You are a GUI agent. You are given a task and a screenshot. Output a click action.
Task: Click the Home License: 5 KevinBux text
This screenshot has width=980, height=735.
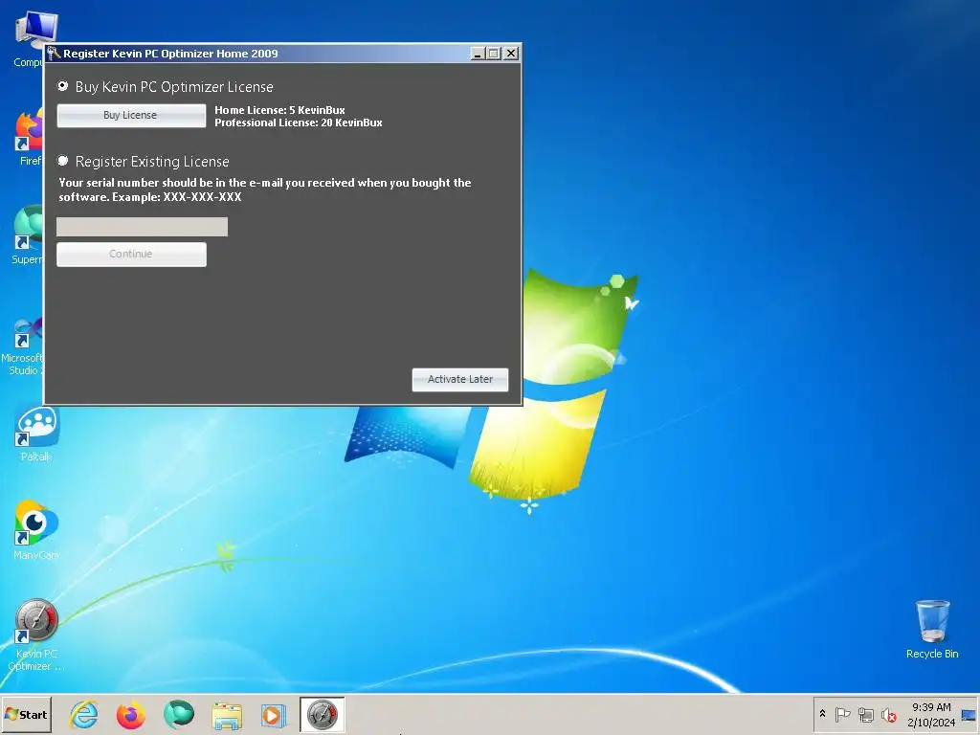pos(279,110)
